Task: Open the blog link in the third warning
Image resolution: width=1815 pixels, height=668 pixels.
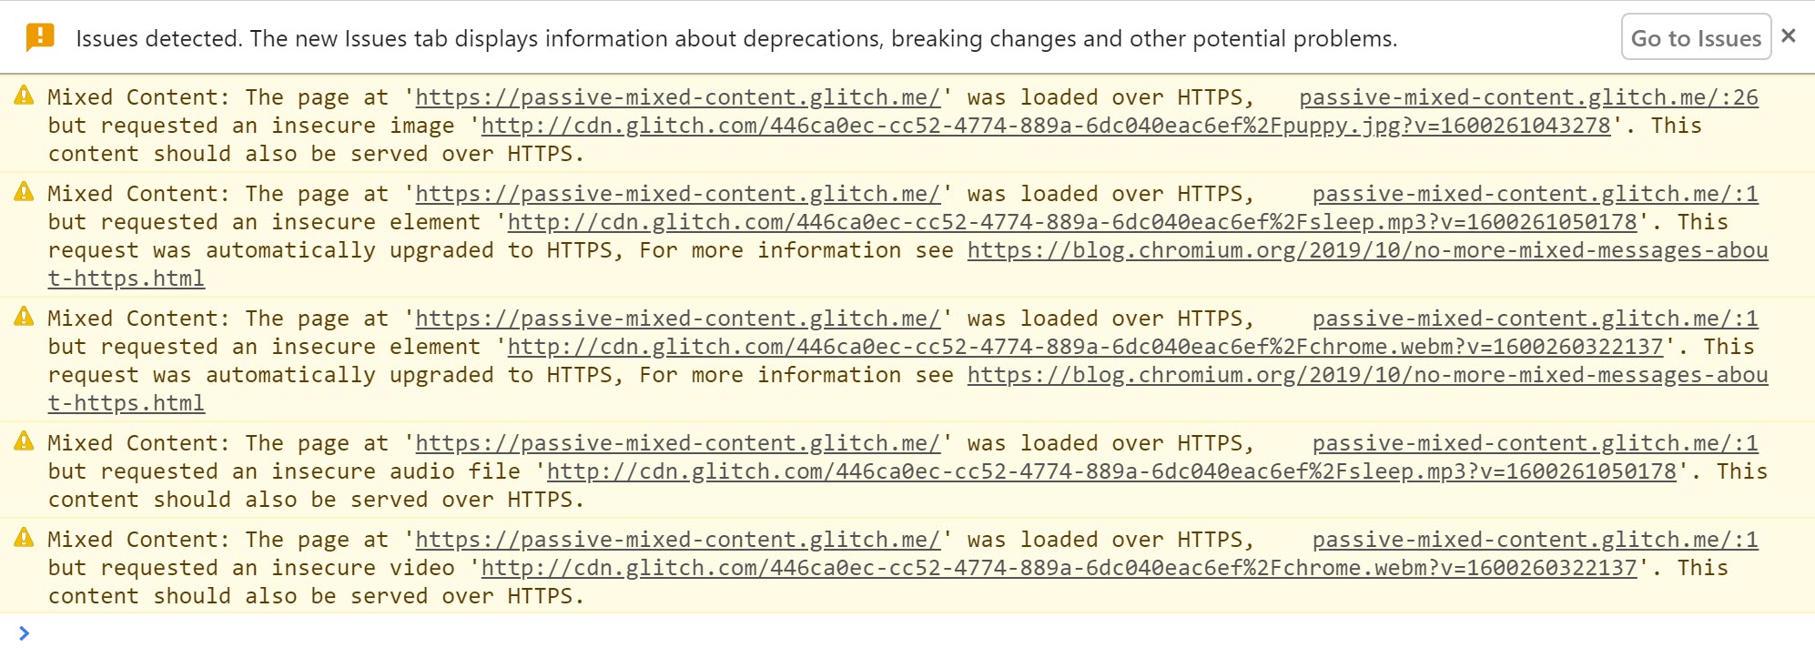Action: [1365, 375]
